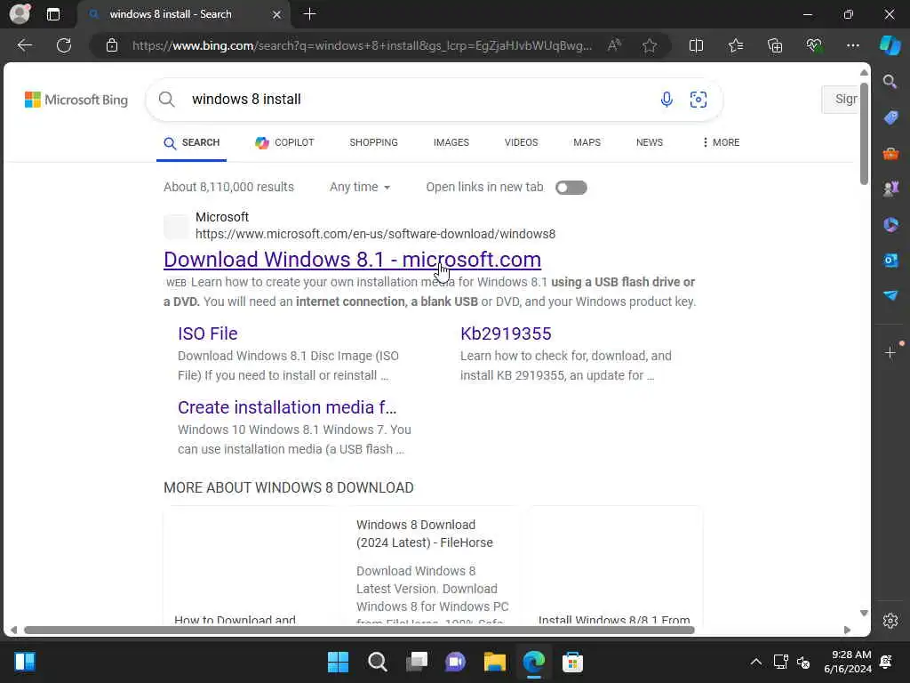The height and width of the screenshot is (683, 910).
Task: Switch to the VIDEOS tab
Action: click(521, 142)
